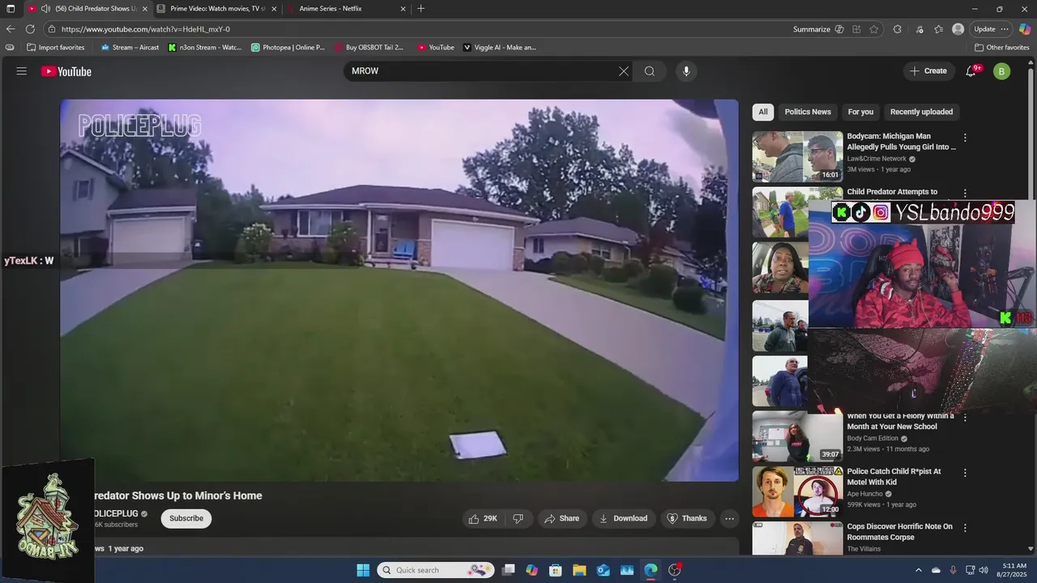Play the 39:07 Felony video thumbnail
1037x583 pixels.
(x=797, y=436)
